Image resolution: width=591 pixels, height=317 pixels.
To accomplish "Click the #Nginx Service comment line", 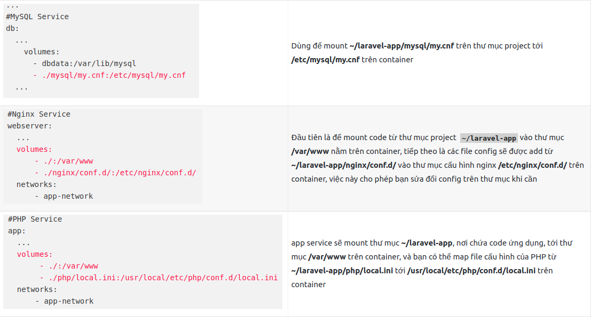I will tap(39, 114).
